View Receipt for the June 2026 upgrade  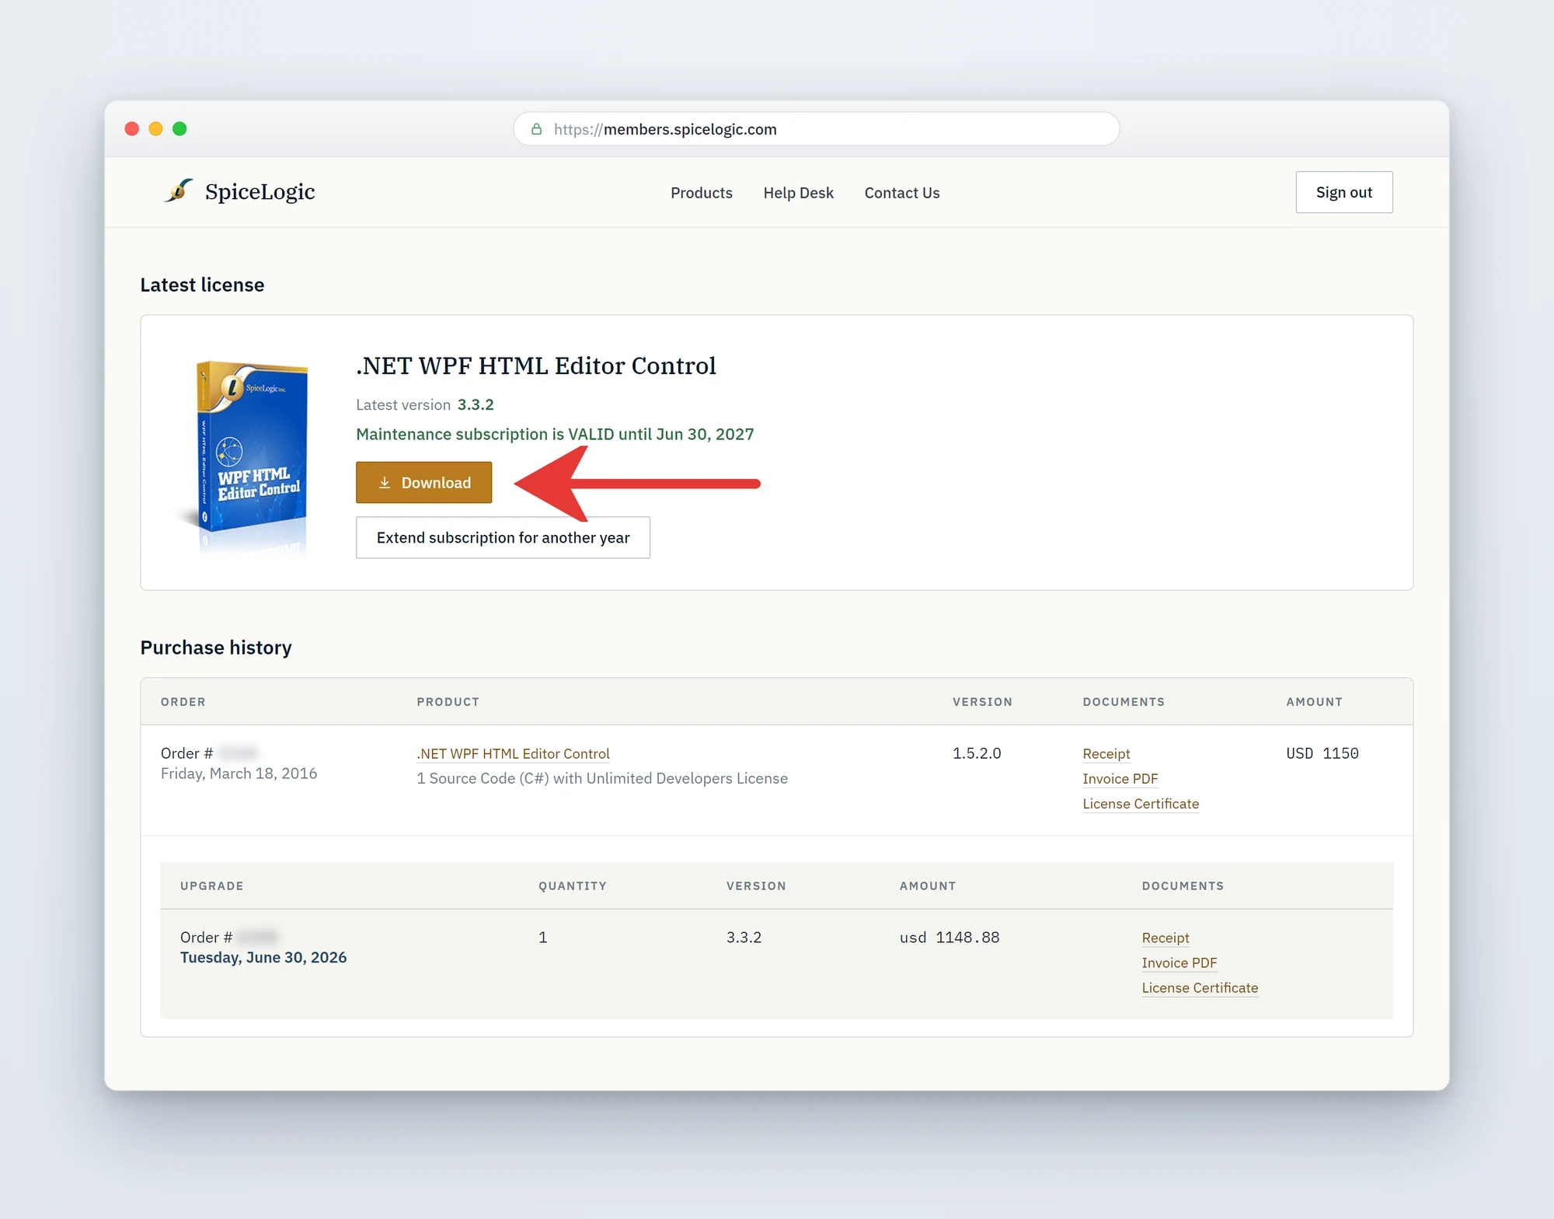coord(1165,938)
